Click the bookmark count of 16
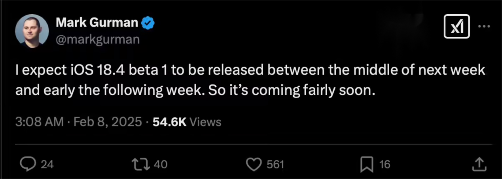This screenshot has height=179, width=502. (x=385, y=164)
